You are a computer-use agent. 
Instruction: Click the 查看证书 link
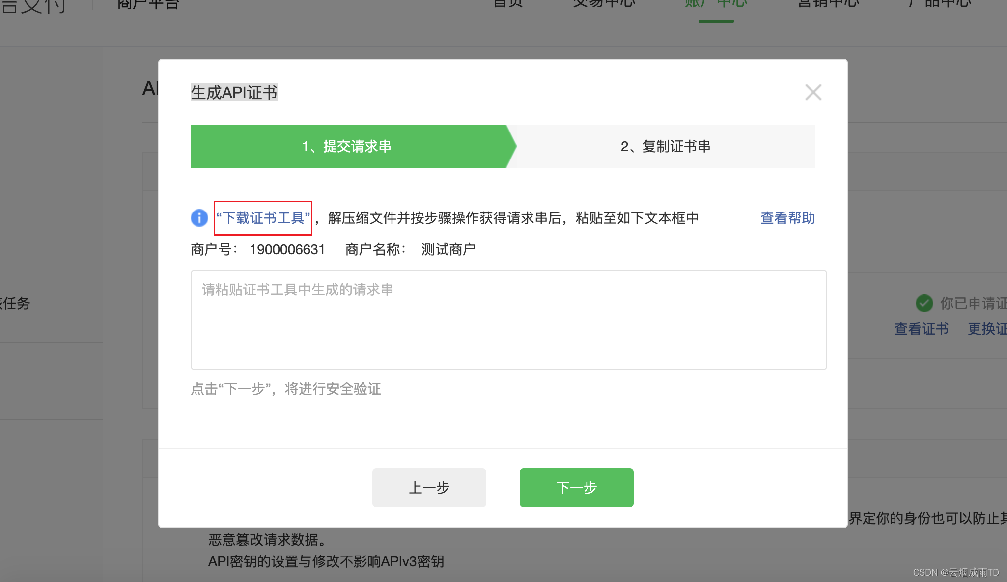tap(921, 329)
